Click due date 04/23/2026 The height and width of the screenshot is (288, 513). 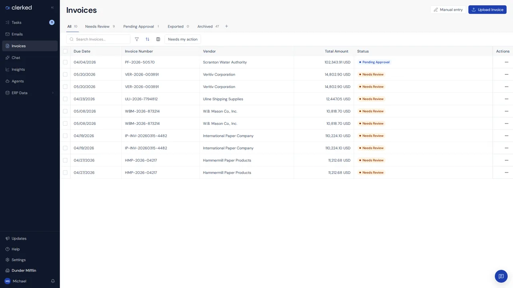(84, 99)
